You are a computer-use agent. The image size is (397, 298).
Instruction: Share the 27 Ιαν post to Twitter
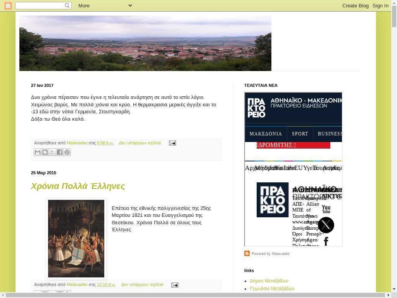pyautogui.click(x=52, y=152)
